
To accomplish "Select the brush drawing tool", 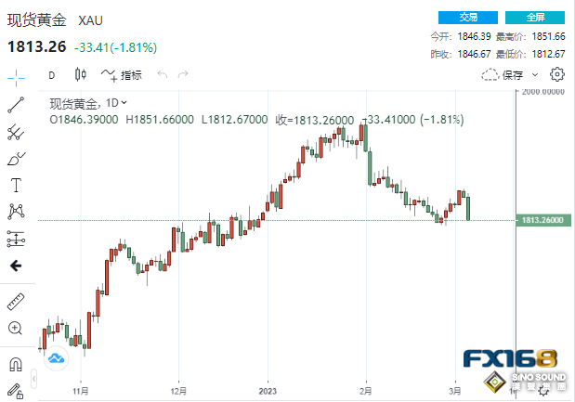I will (16, 159).
